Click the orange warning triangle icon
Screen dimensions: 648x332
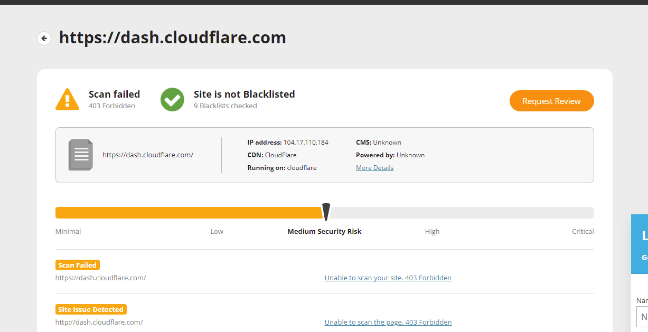67,99
